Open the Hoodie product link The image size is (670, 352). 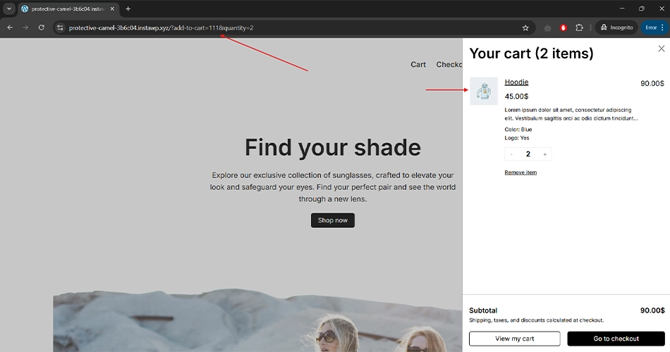click(516, 82)
